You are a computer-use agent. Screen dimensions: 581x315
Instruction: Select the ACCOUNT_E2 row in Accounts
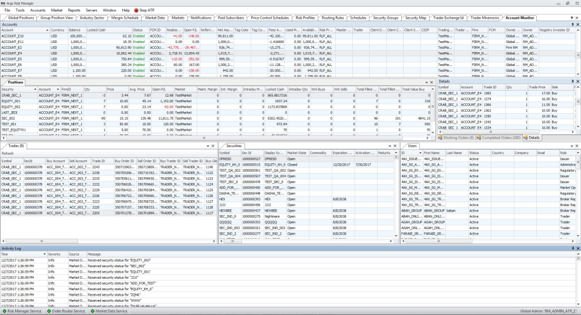(287, 47)
